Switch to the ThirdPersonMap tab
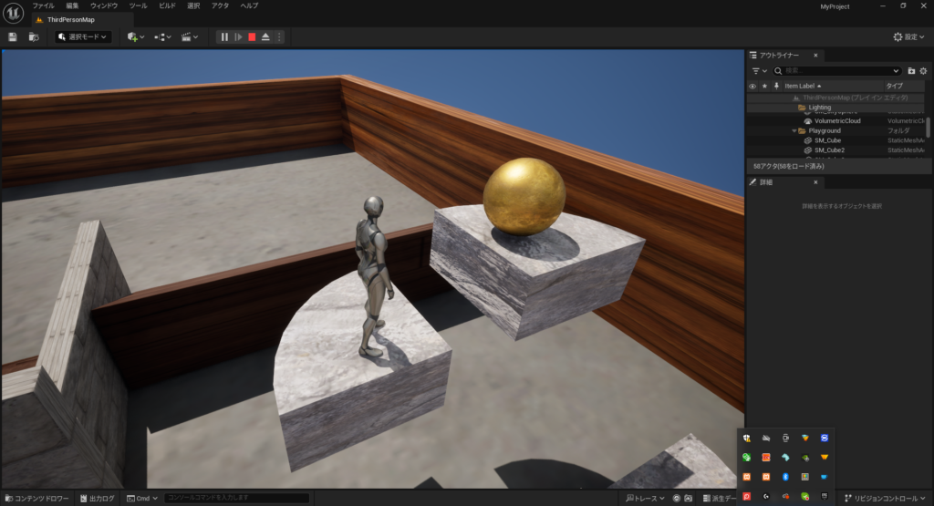This screenshot has height=506, width=934. pyautogui.click(x=69, y=19)
